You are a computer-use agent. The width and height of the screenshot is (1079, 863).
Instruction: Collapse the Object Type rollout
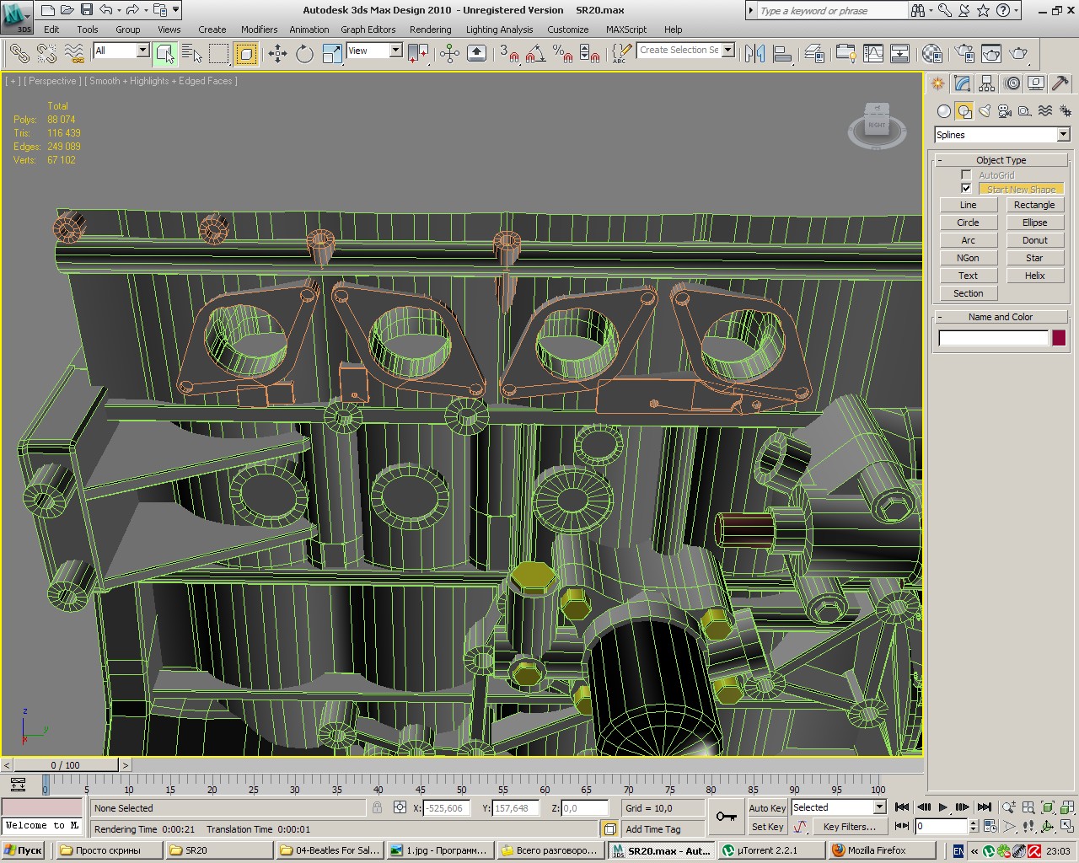(1001, 160)
